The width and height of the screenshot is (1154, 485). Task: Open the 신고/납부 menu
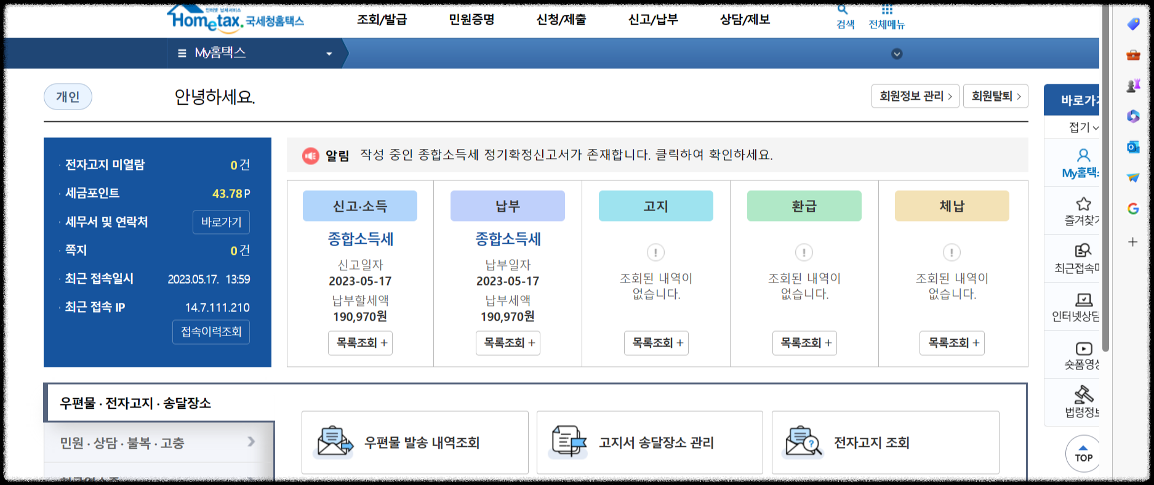[653, 20]
